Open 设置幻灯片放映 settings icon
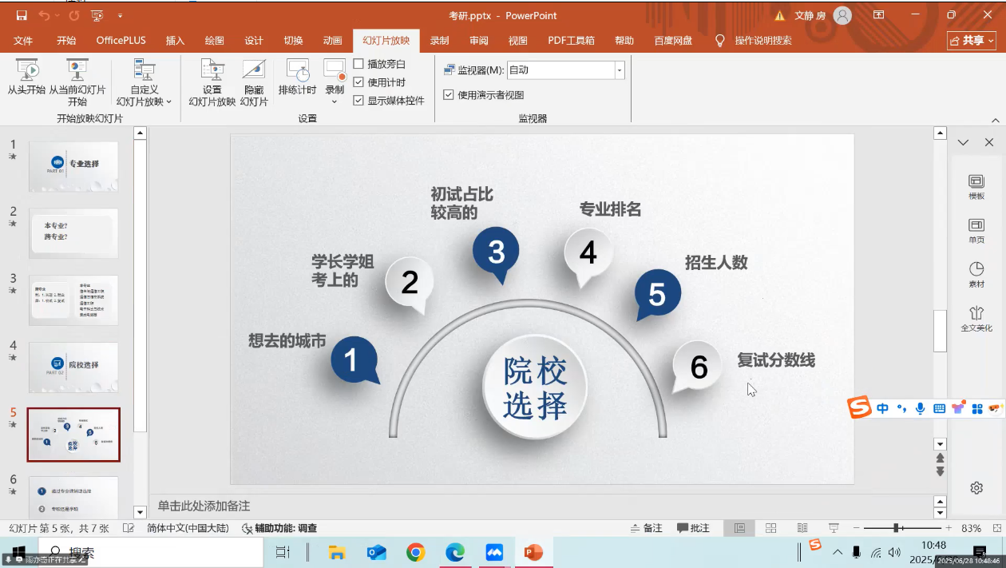This screenshot has height=568, width=1006. (212, 71)
